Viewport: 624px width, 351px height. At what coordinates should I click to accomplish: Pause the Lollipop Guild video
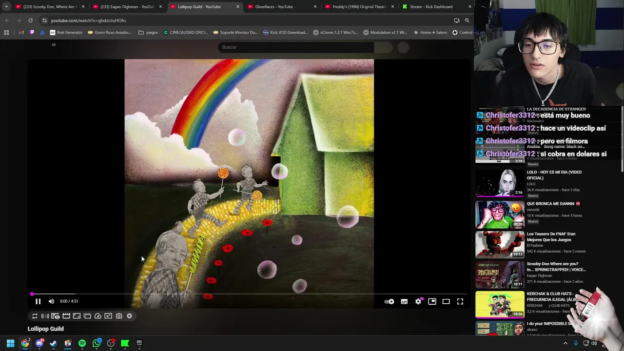[38, 301]
